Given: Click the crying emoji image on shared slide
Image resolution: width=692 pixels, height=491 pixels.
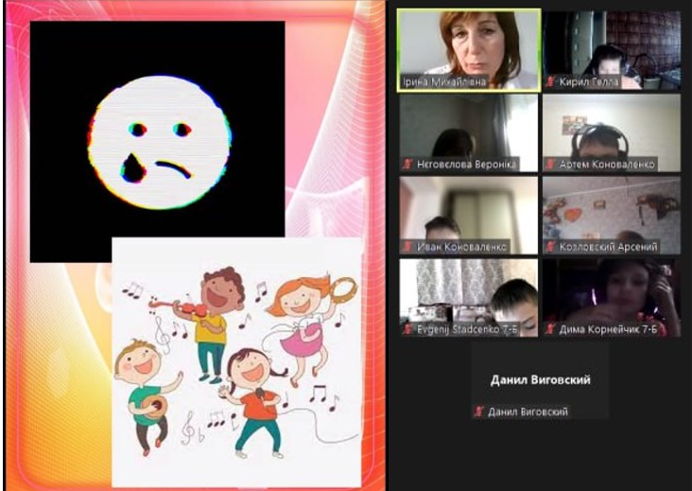Looking at the screenshot, I should point(158,141).
